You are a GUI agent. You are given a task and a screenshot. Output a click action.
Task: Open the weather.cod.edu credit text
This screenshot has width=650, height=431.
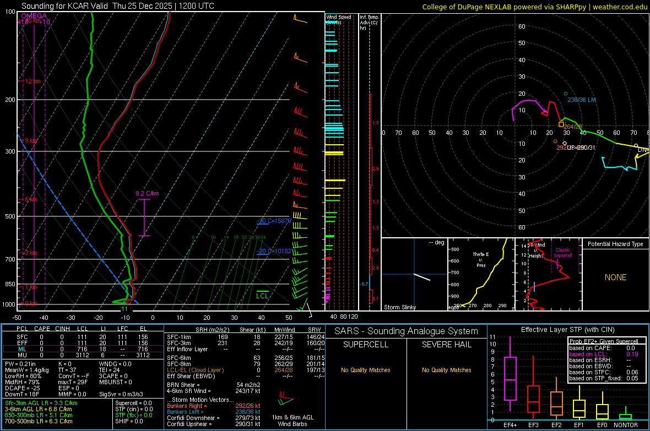[x=535, y=7]
